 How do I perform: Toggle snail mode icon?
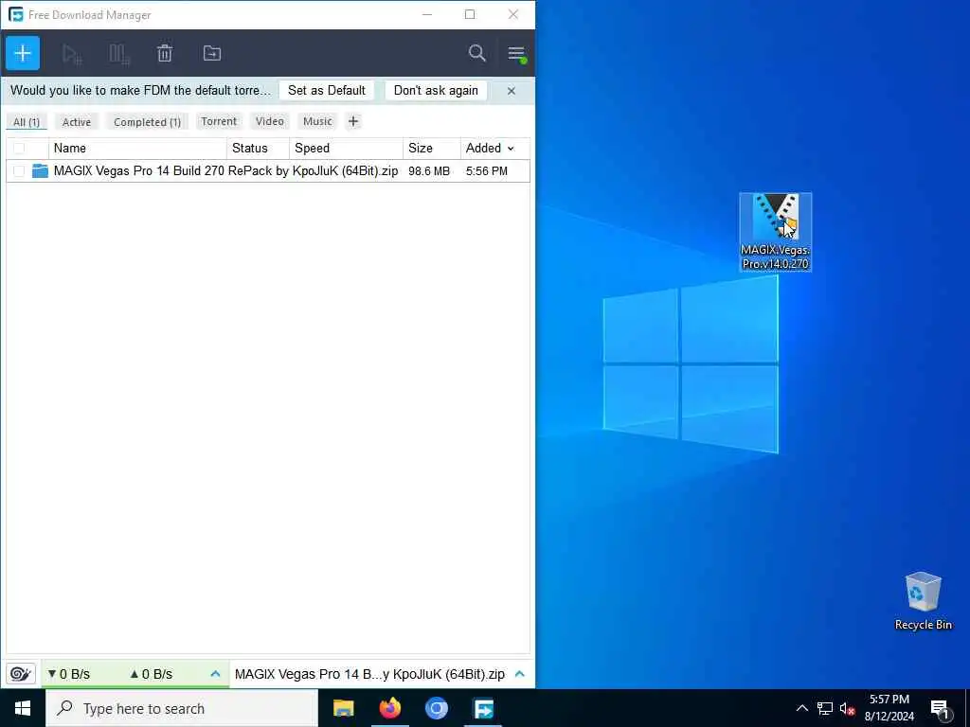(21, 674)
